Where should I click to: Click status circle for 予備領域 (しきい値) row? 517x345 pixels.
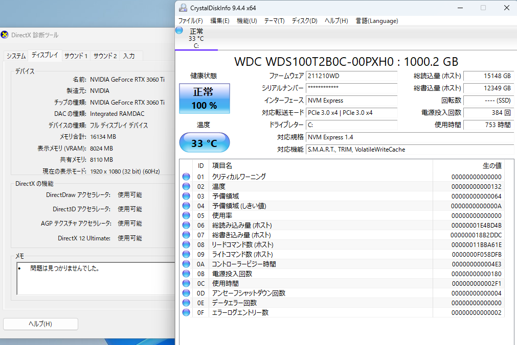tap(186, 206)
